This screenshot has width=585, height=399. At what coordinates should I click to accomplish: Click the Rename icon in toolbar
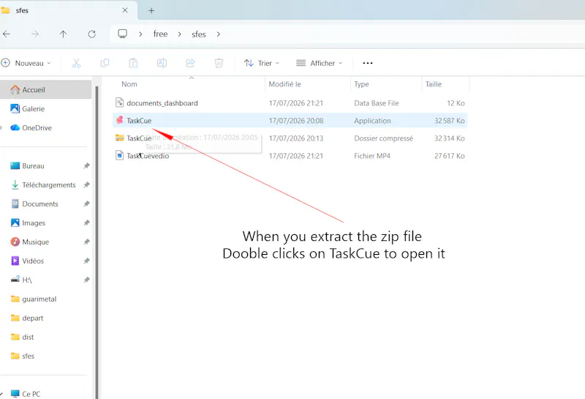pyautogui.click(x=162, y=63)
